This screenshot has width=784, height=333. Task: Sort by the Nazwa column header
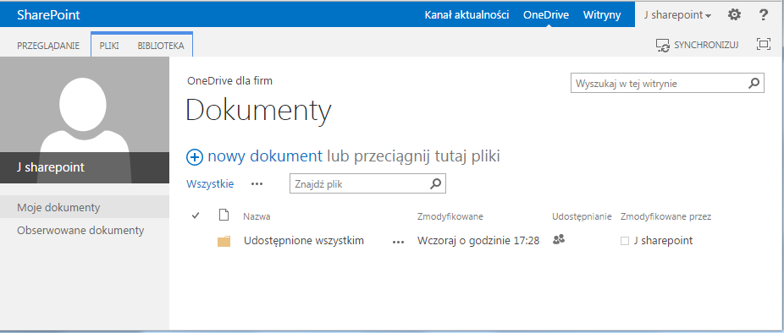pos(257,216)
